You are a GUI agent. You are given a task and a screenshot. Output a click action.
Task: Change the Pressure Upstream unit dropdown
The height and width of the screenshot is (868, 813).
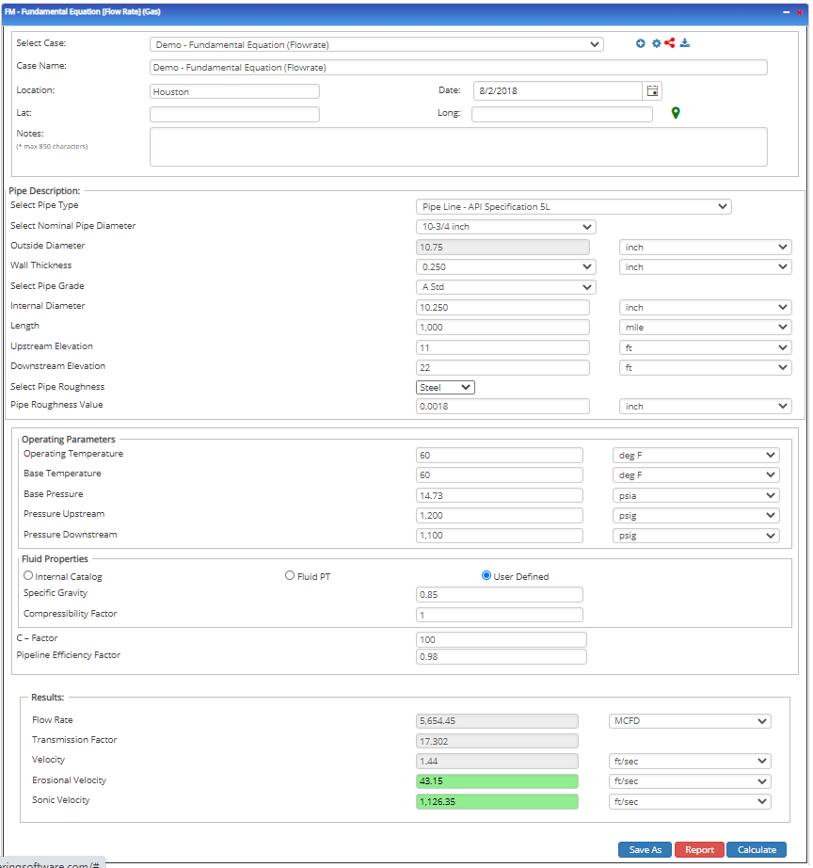(695, 515)
